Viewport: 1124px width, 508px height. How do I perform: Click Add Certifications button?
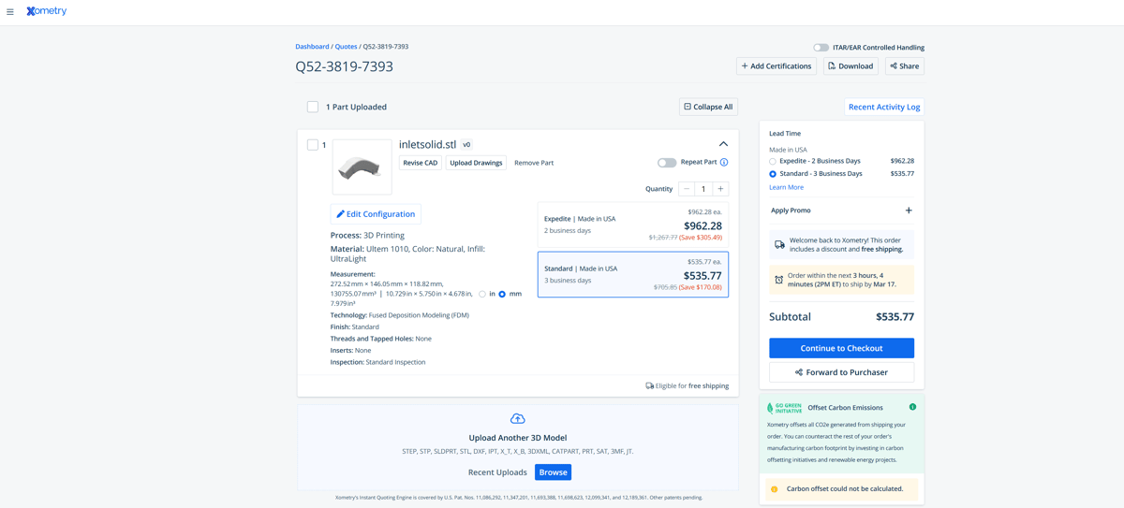776,66
